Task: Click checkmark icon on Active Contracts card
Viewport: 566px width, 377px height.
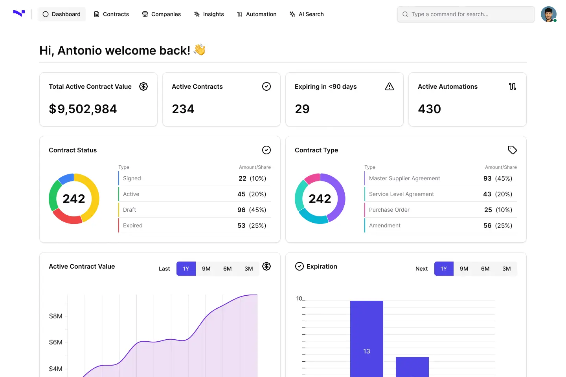Action: click(266, 86)
